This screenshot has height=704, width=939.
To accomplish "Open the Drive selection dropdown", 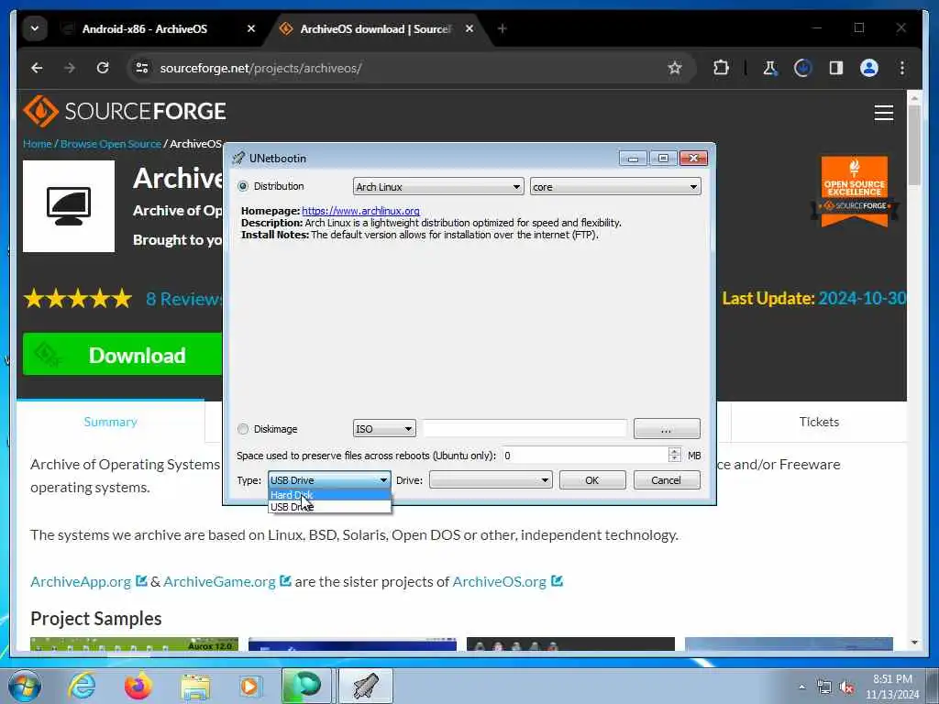I will [491, 480].
